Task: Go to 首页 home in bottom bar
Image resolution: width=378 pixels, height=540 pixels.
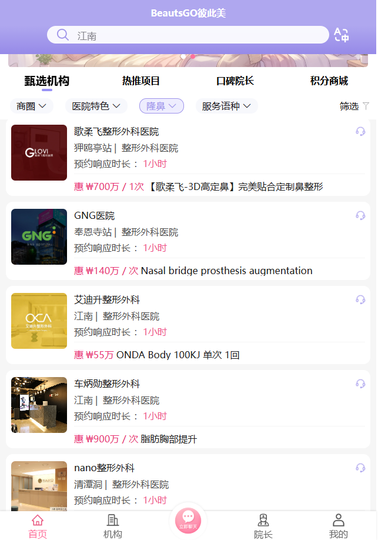Action: 38,526
